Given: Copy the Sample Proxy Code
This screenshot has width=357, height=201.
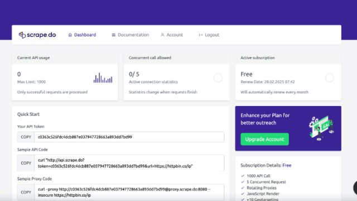Looking at the screenshot, I should coord(26,192).
